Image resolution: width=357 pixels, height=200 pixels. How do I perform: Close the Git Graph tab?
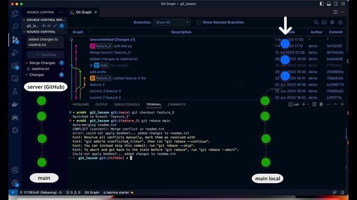[x=95, y=12]
